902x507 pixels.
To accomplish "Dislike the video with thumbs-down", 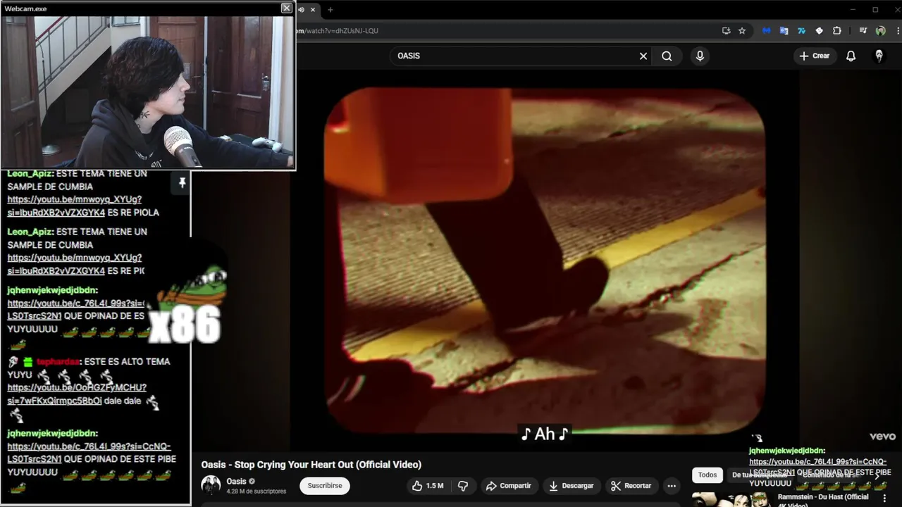I will pos(463,486).
